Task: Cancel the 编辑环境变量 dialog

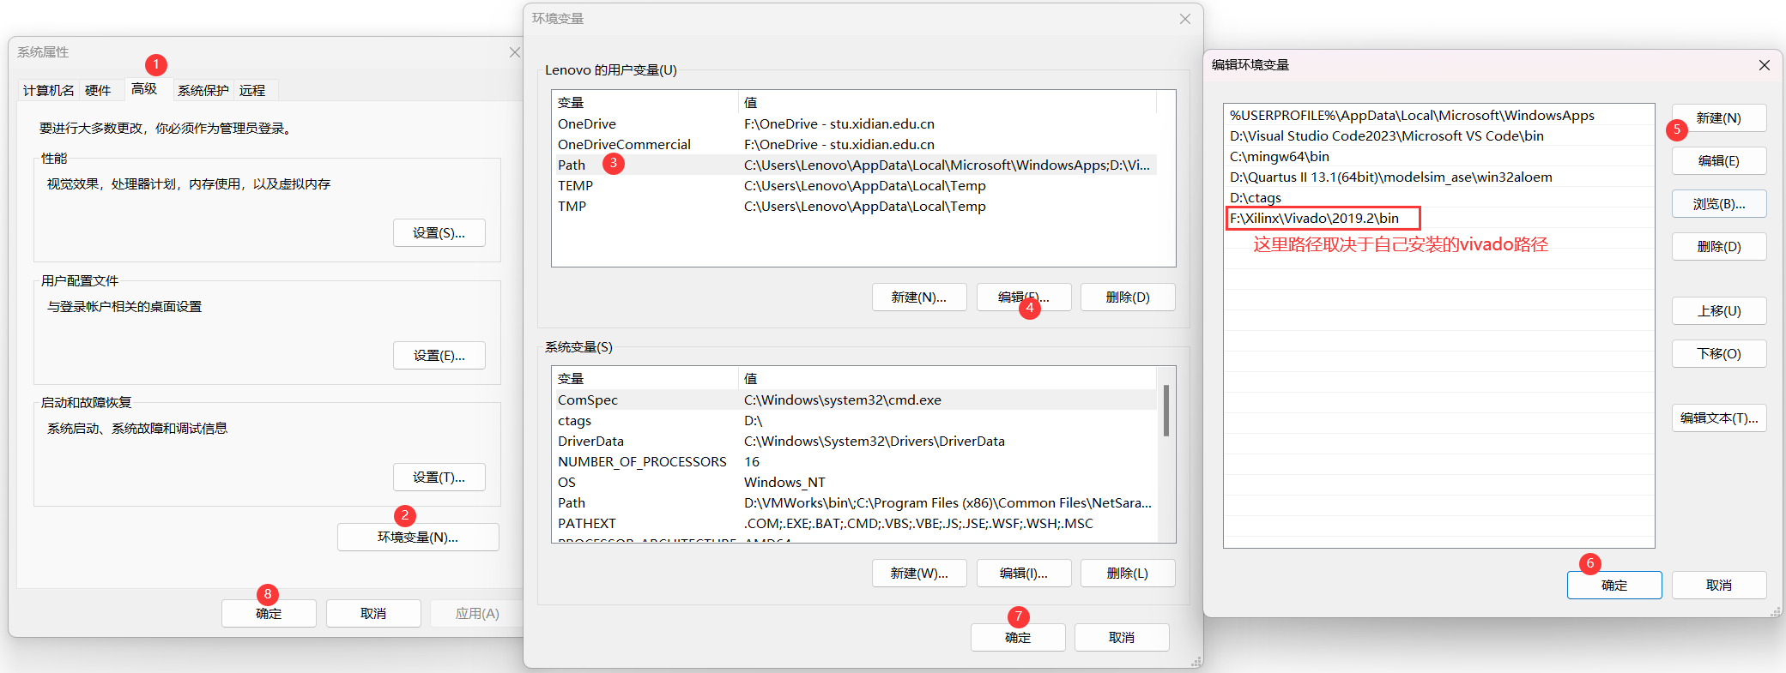Action: 1719,586
